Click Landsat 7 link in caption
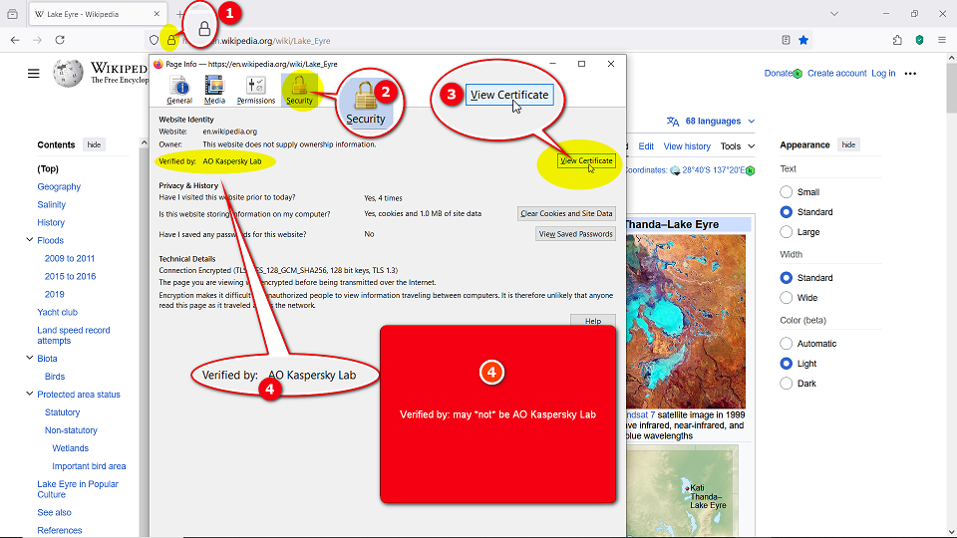The image size is (957, 538). point(641,414)
